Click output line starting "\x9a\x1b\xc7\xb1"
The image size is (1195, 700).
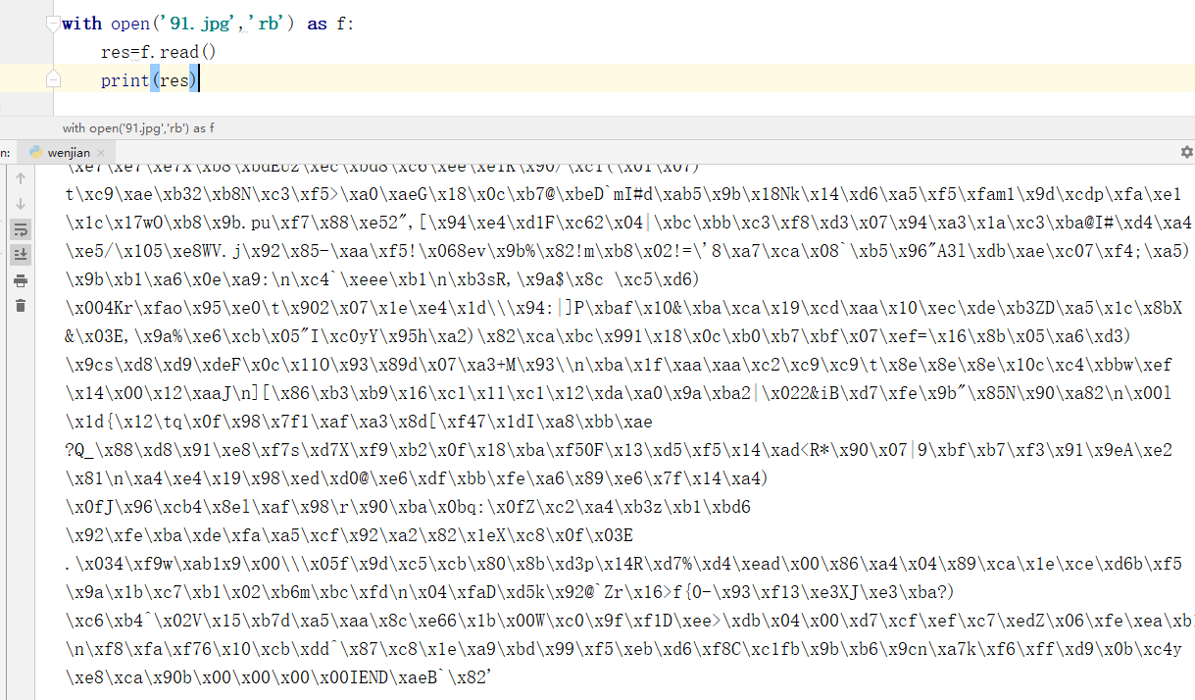click(511, 592)
